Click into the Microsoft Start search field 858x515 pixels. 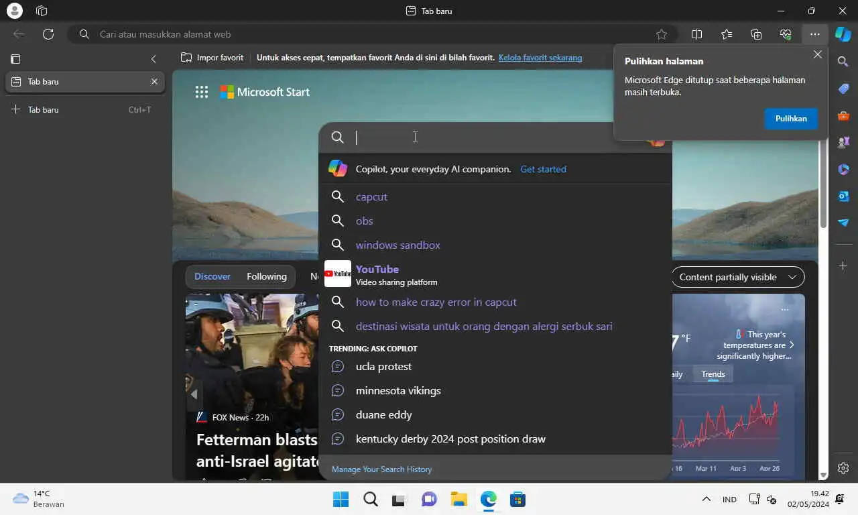(x=495, y=137)
